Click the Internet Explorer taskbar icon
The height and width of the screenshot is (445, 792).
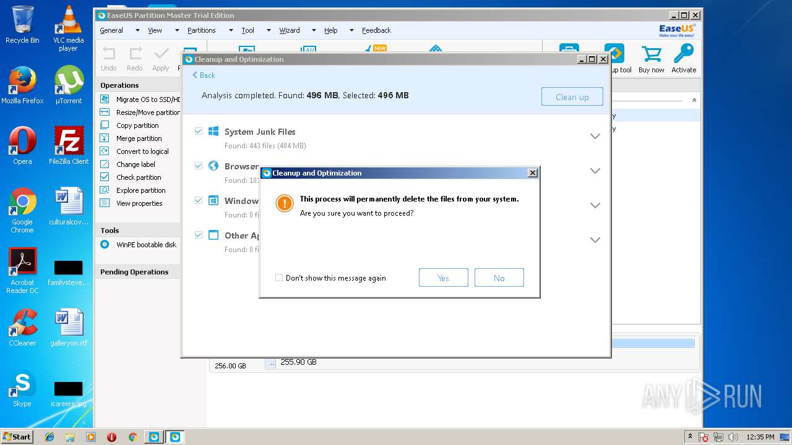tap(50, 437)
